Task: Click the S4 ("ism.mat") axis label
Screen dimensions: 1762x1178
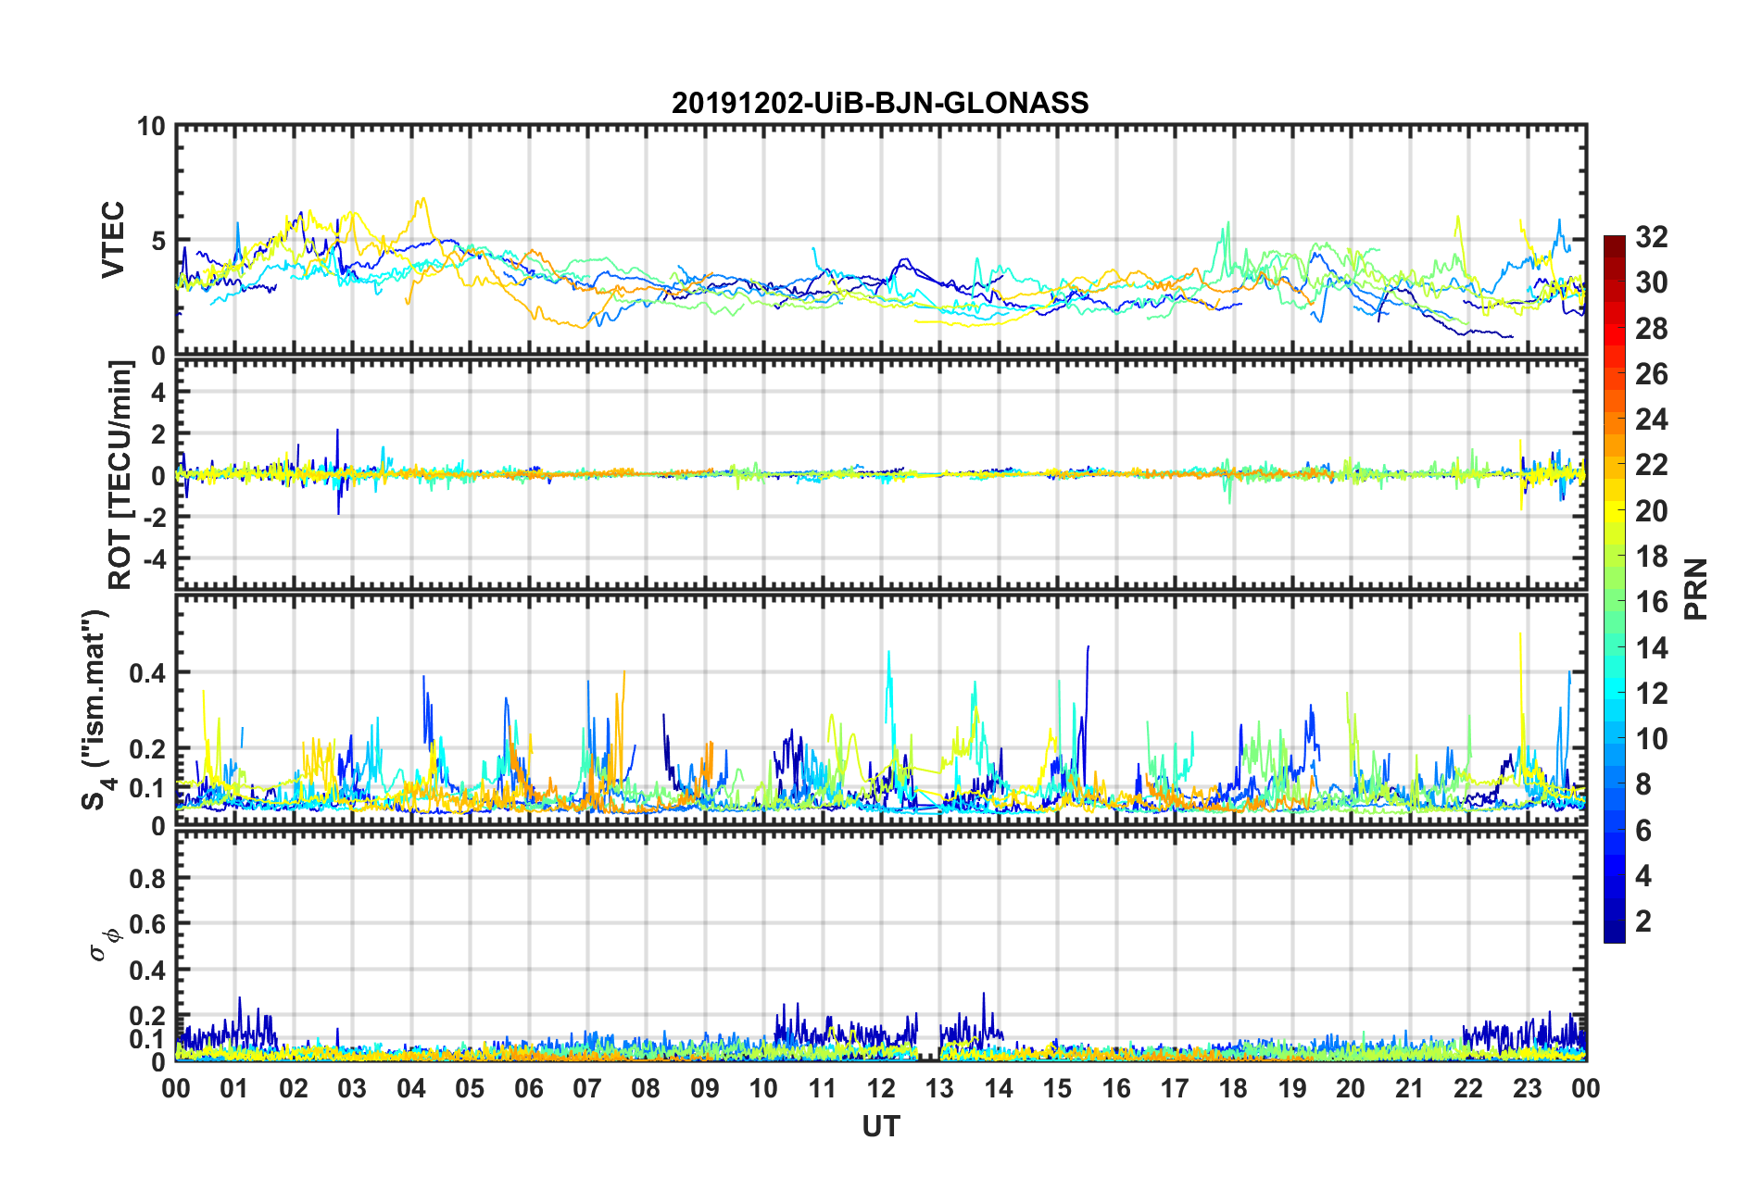Action: 95,710
